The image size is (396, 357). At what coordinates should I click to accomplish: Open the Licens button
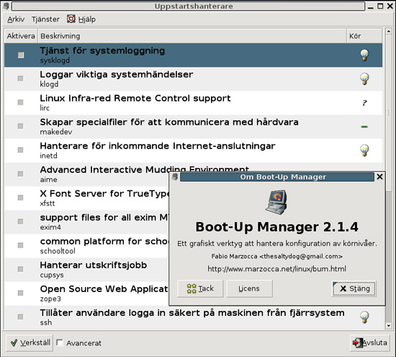click(249, 288)
